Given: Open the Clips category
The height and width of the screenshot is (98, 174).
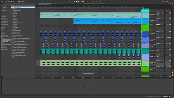Looking at the screenshot, I should pyautogui.click(x=4, y=27).
